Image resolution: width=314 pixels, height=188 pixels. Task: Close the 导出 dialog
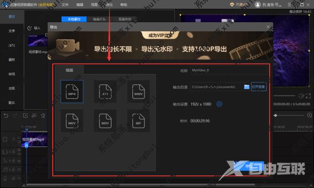pyautogui.click(x=268, y=27)
